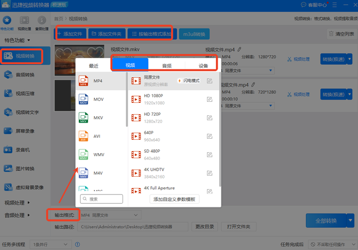Expand the 特色功能 section
The image size is (358, 250).
pyautogui.click(x=17, y=40)
